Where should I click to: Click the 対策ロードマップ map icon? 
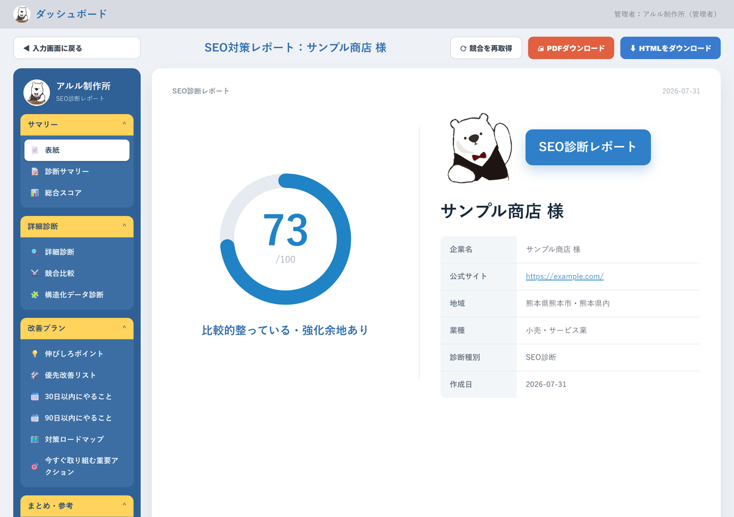(x=35, y=439)
